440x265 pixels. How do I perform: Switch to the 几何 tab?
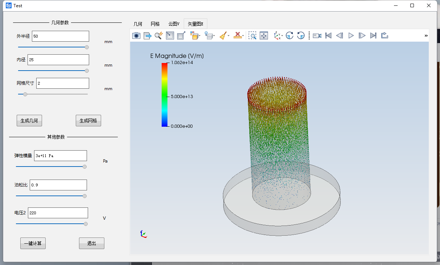[138, 24]
